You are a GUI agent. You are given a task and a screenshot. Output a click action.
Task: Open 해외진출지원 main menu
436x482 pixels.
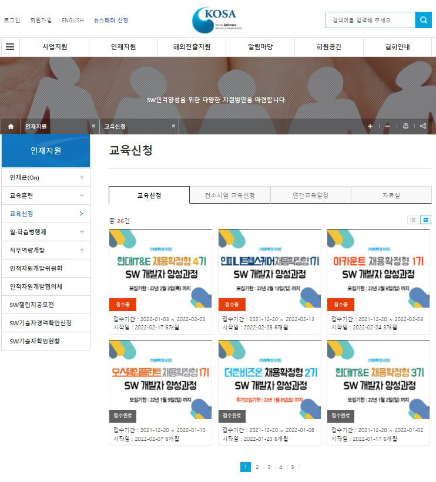192,47
